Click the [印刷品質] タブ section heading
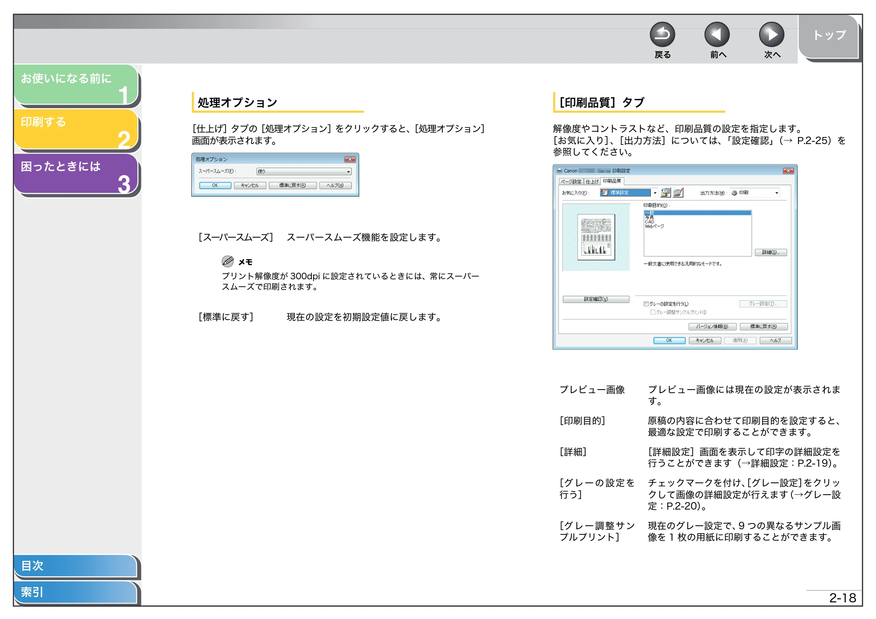The width and height of the screenshot is (876, 619). pyautogui.click(x=602, y=102)
